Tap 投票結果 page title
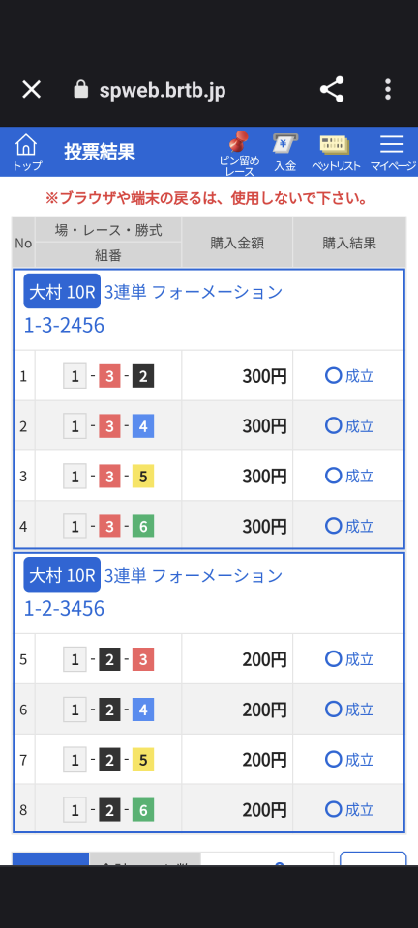The height and width of the screenshot is (928, 418). coord(100,152)
